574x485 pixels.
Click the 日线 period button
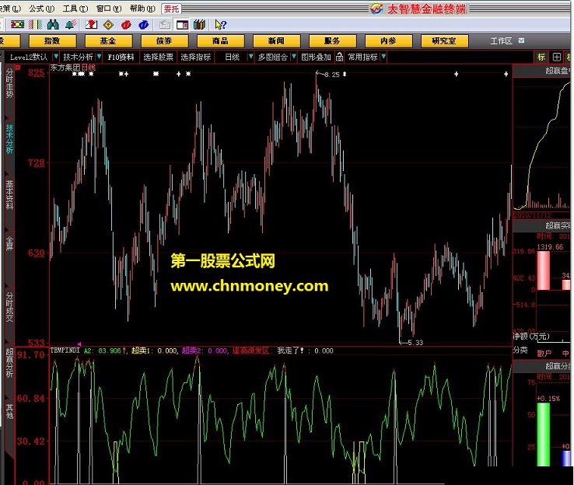tap(232, 57)
